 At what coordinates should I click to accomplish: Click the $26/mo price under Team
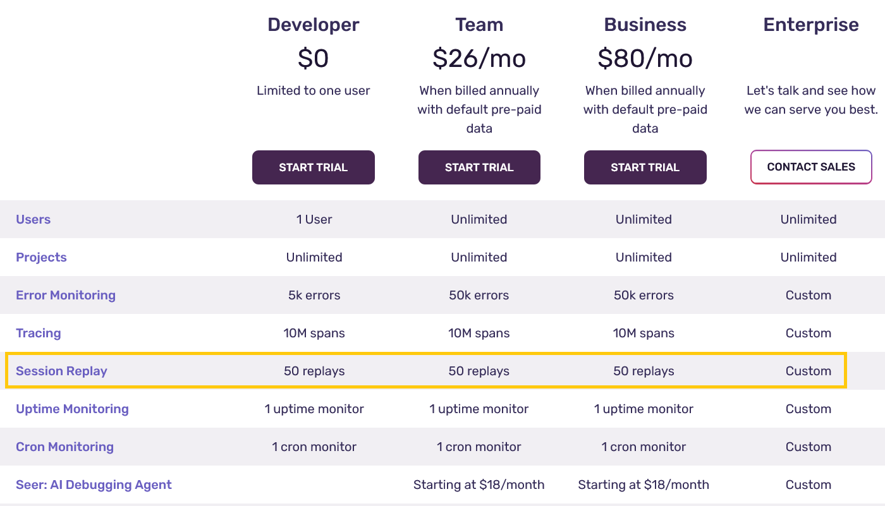coord(479,57)
